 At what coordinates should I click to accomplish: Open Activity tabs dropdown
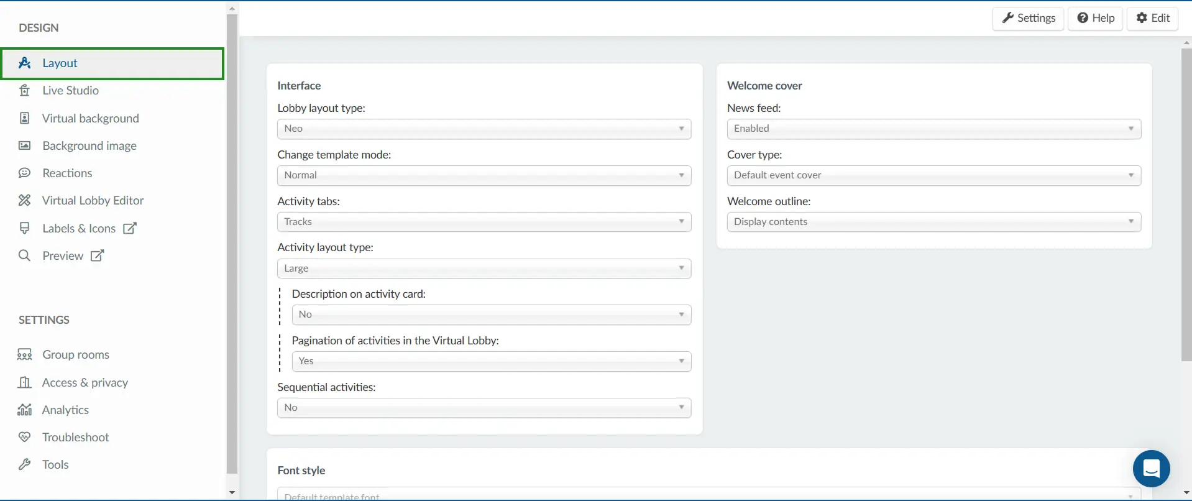(484, 222)
